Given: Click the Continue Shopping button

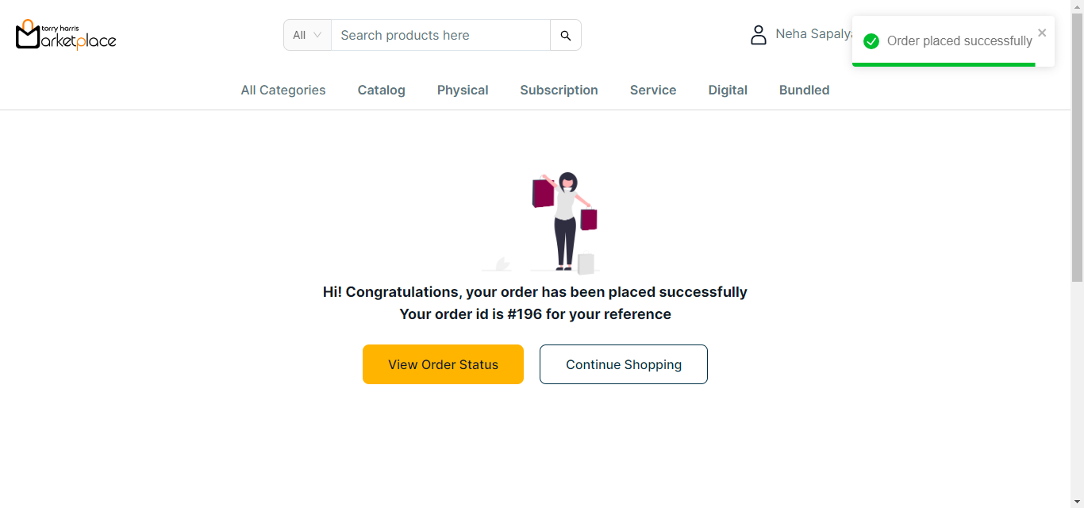Looking at the screenshot, I should point(624,364).
